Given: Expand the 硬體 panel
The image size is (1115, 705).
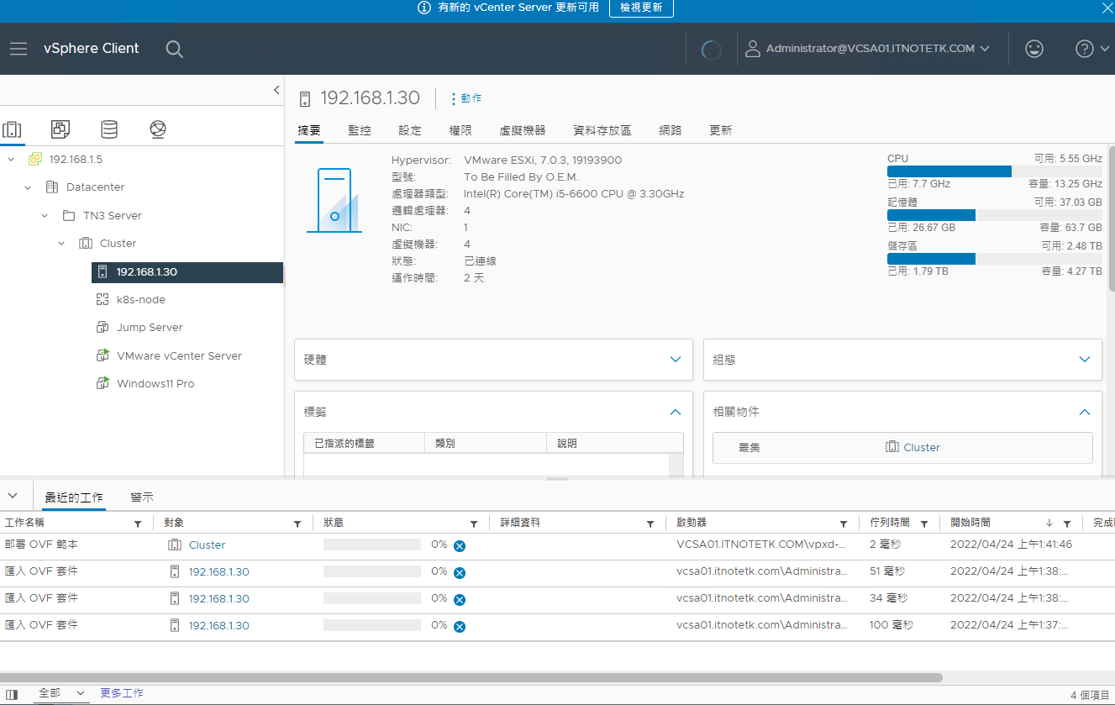Looking at the screenshot, I should [676, 360].
